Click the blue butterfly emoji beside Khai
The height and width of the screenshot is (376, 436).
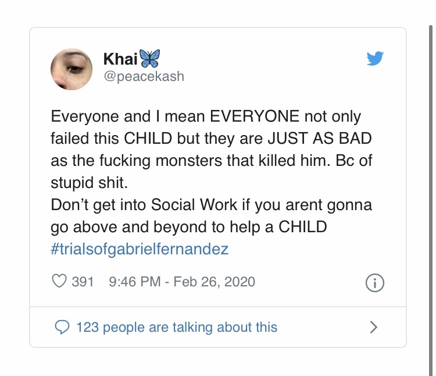click(149, 58)
